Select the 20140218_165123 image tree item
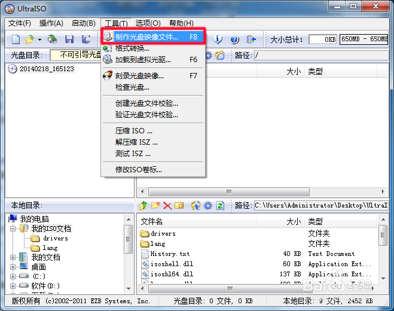This screenshot has height=311, width=394. click(x=47, y=69)
